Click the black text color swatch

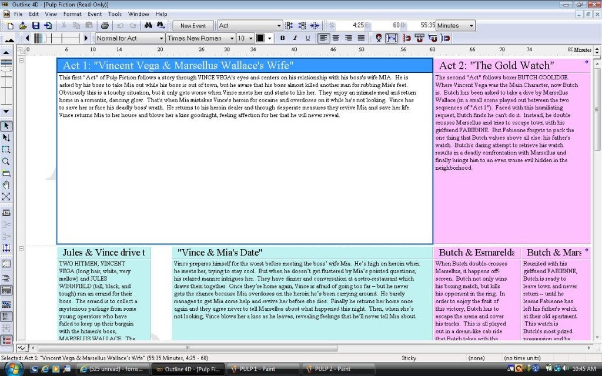pyautogui.click(x=260, y=38)
